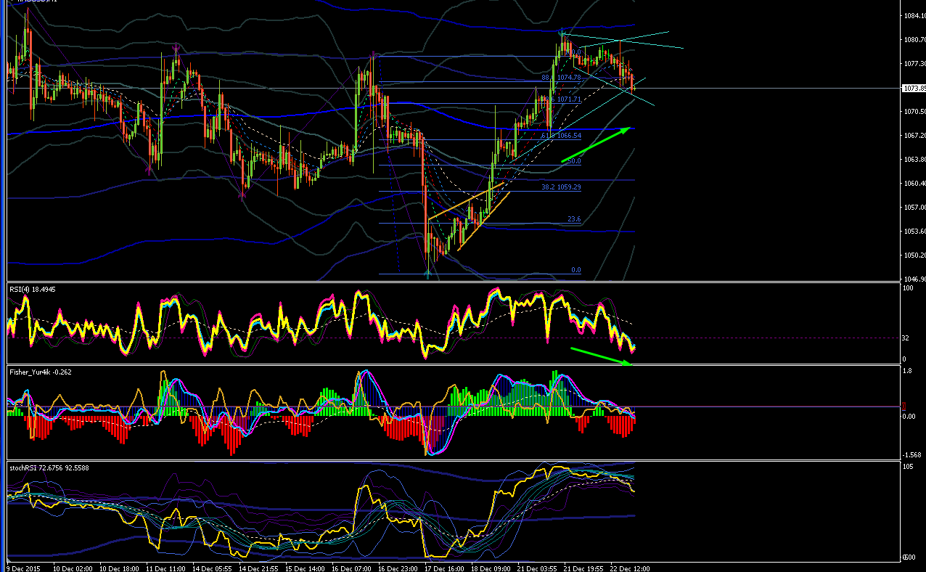Screen dimensions: 926x572
Task: Click the 1080.70 price scale value
Action: click(x=914, y=40)
